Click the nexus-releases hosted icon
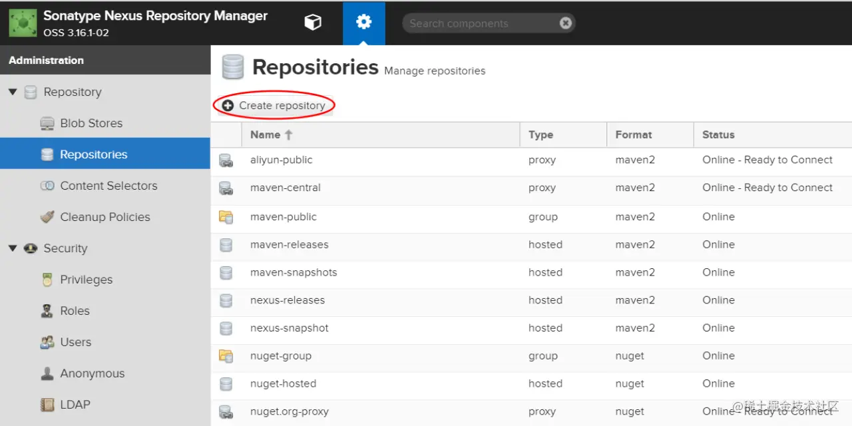 coord(226,301)
